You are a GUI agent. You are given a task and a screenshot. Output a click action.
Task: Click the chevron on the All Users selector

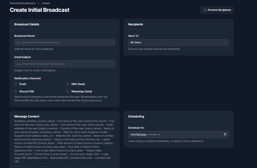click(x=225, y=42)
